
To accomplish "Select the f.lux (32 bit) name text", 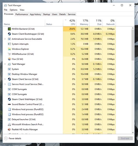I will pyautogui.click(x=17, y=59).
